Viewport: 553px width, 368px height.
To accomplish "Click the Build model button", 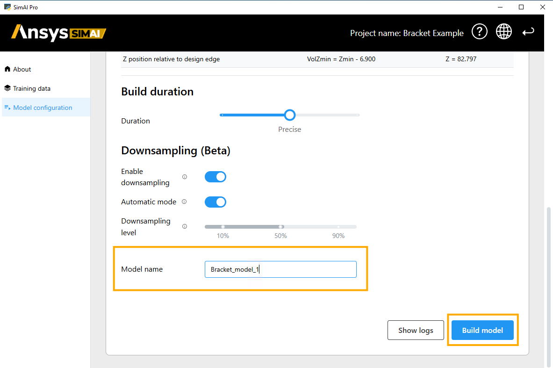I will point(482,330).
